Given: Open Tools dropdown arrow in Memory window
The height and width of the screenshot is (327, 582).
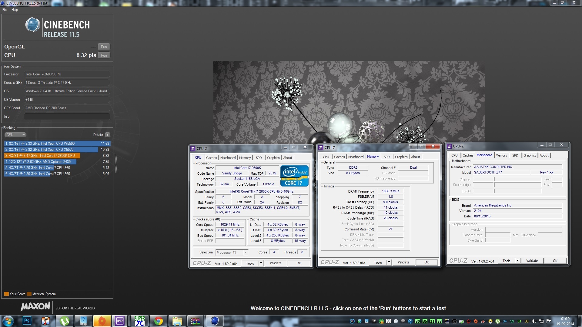Looking at the screenshot, I should pyautogui.click(x=389, y=262).
